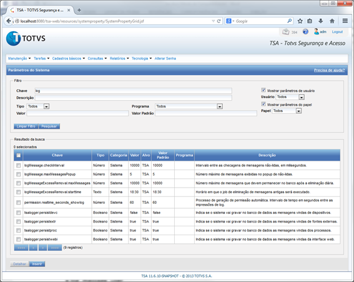Select the tsalogger.persistproc row checkbox
354x282 pixels.
click(19, 230)
